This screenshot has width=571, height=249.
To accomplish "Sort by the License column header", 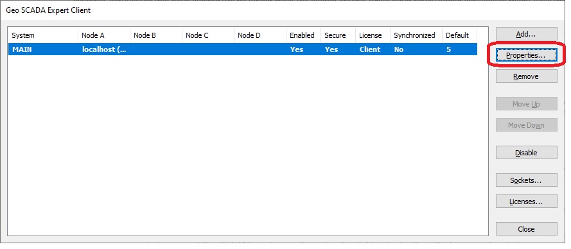I will coord(373,35).
